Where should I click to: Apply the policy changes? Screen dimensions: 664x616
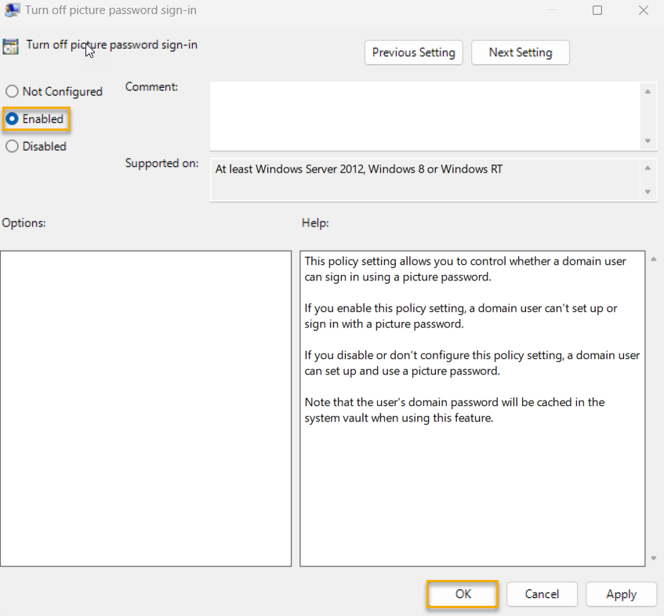coord(621,594)
